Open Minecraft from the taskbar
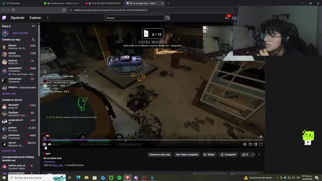The height and width of the screenshot is (181, 322). 111,178
